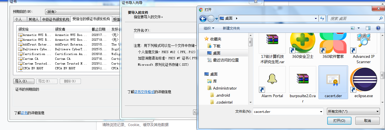This screenshot has height=130, width=385.
Task: Open the 证书文件格式 link
Action: (144, 92)
